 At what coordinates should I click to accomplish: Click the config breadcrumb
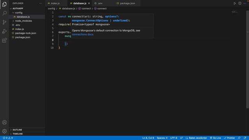pos(51,9)
